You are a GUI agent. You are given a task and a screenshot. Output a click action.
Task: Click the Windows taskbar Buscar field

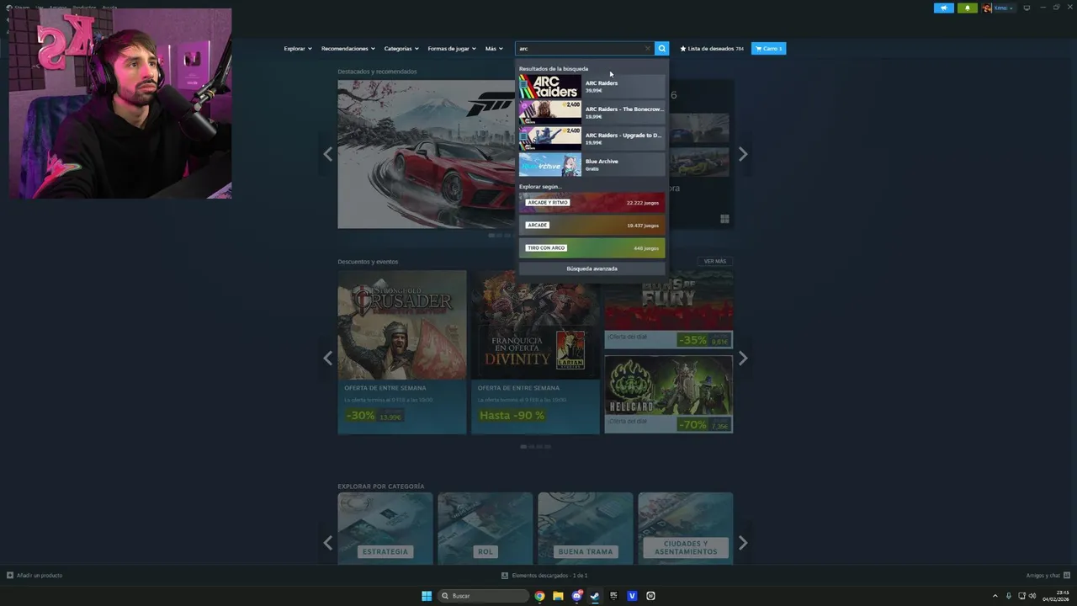pyautogui.click(x=485, y=596)
